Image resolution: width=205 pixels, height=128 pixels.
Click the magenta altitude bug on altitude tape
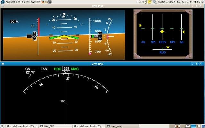(90, 53)
